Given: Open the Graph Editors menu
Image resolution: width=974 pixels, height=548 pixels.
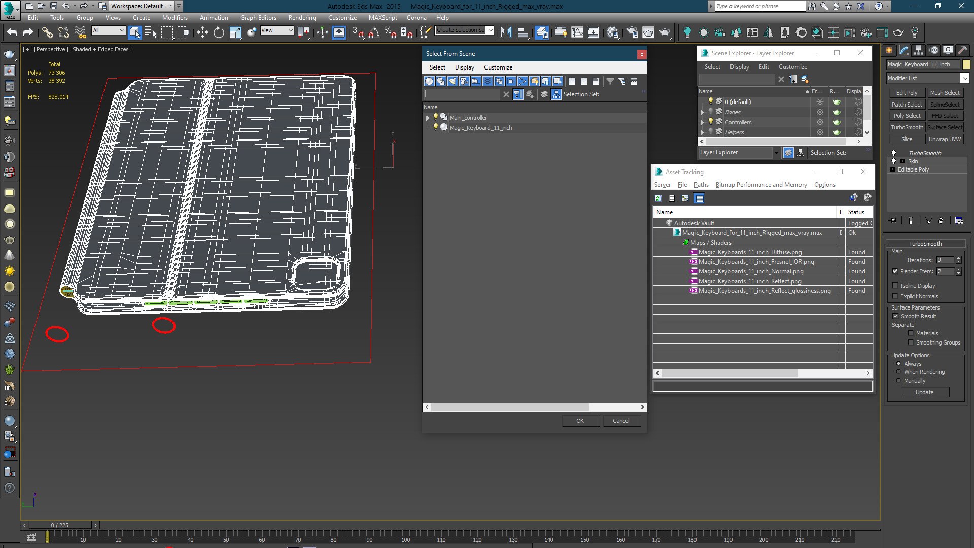Looking at the screenshot, I should coord(258,17).
